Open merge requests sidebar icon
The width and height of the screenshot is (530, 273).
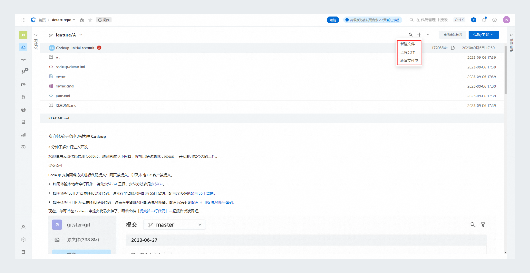tap(23, 97)
